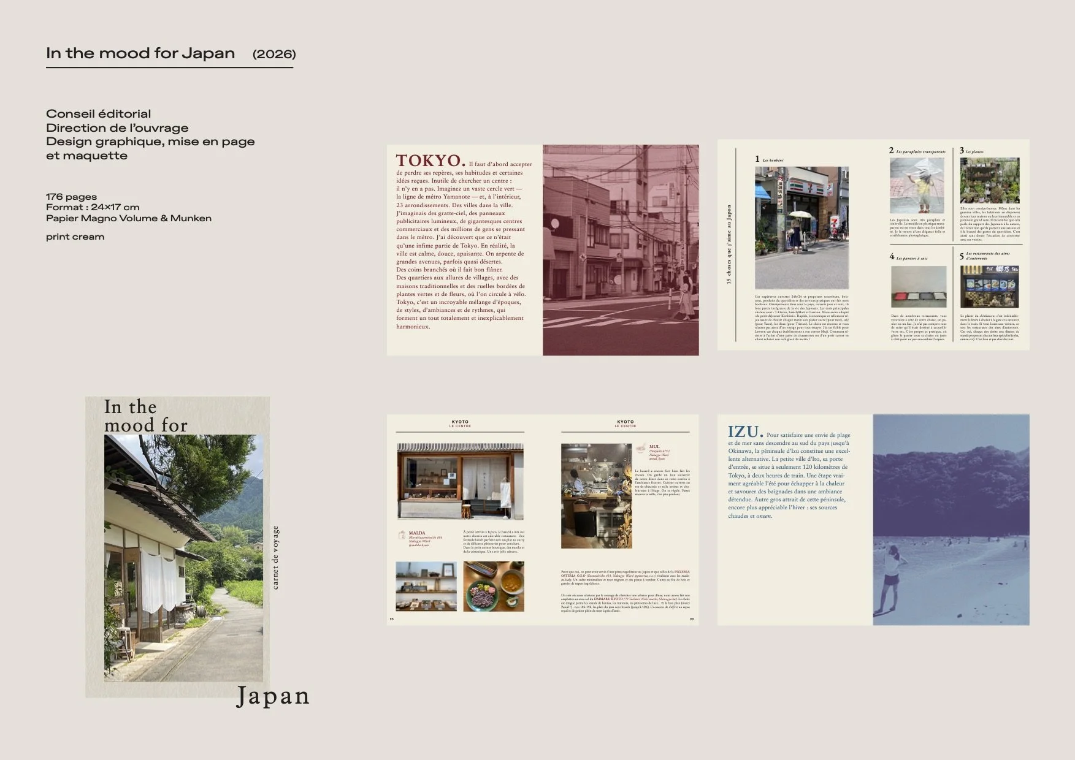The image size is (1075, 760).
Task: Open the MUL restaurant kitchen photo
Action: pyautogui.click(x=597, y=496)
